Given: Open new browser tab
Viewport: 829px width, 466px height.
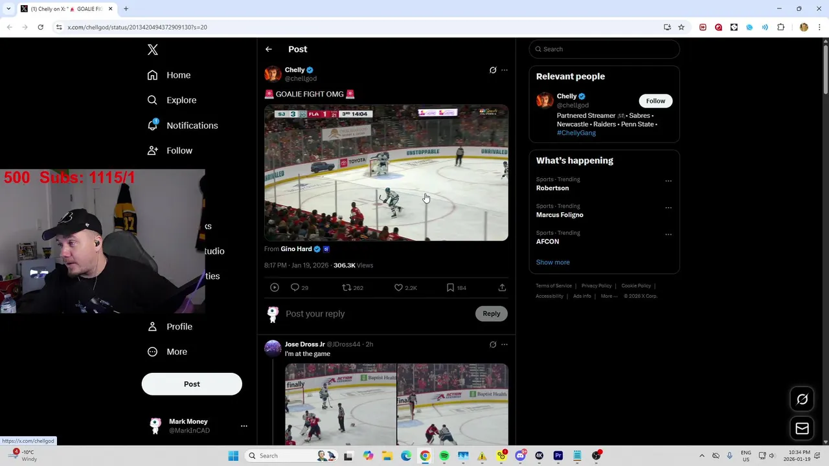Looking at the screenshot, I should [126, 9].
